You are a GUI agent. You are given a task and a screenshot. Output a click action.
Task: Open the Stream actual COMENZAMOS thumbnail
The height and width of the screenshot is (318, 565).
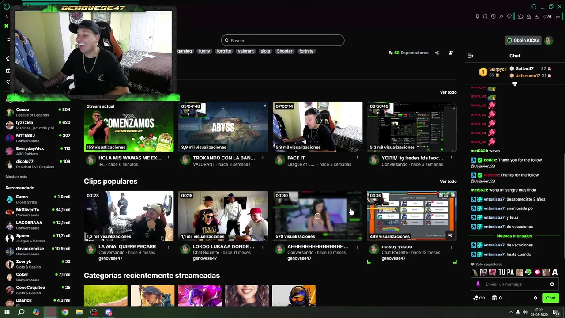128,127
